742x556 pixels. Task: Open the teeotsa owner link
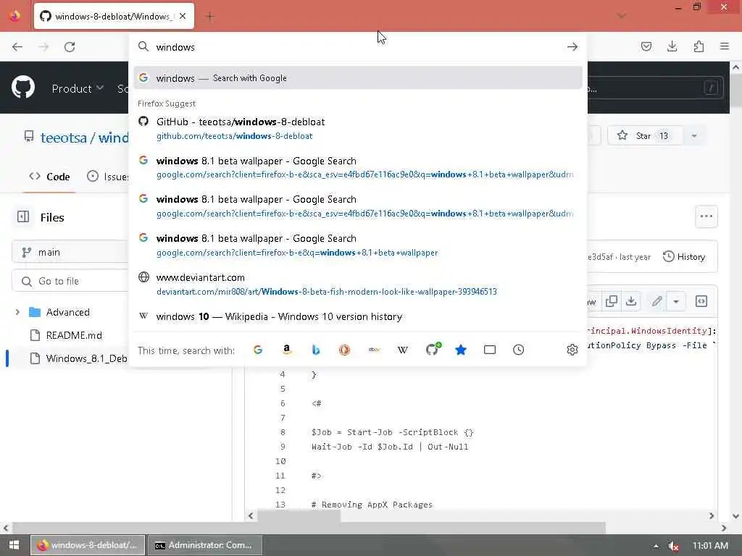64,138
